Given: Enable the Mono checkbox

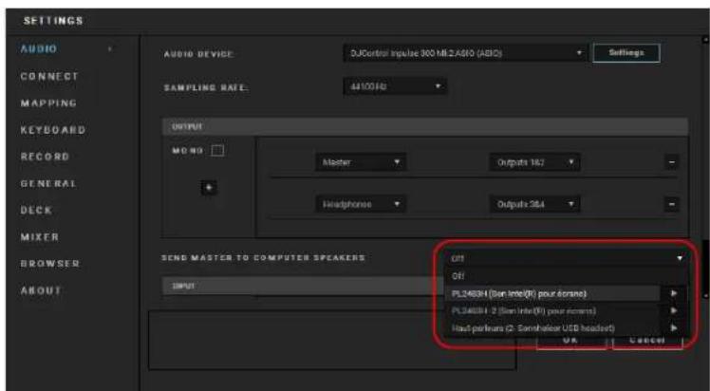Looking at the screenshot, I should (217, 151).
